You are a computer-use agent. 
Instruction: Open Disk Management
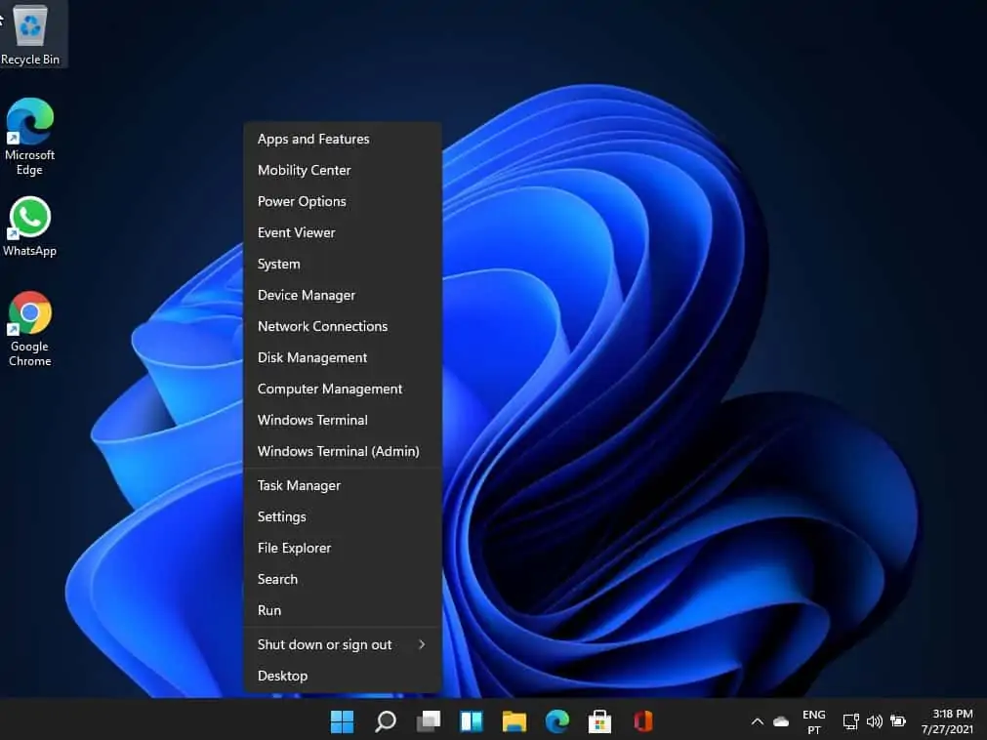coord(311,357)
